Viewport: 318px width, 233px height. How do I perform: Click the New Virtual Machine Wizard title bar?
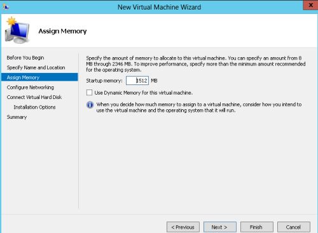pos(159,7)
